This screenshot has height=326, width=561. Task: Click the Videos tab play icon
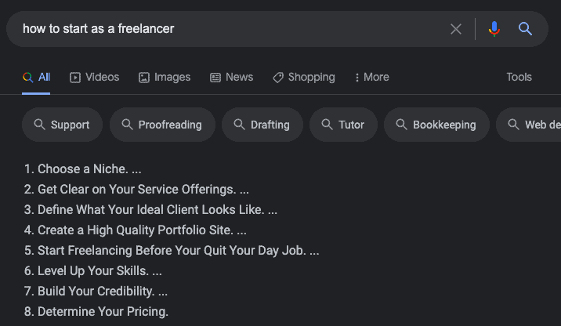click(x=75, y=78)
